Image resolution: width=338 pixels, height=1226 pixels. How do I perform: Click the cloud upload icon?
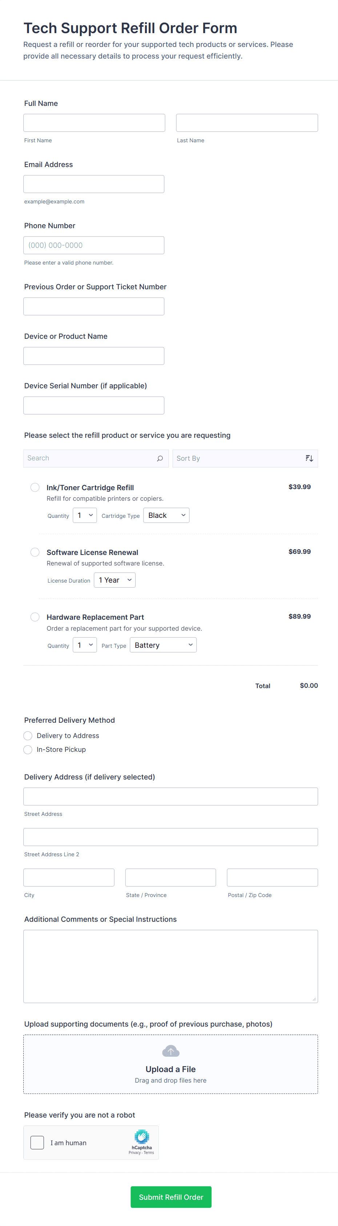(171, 1051)
